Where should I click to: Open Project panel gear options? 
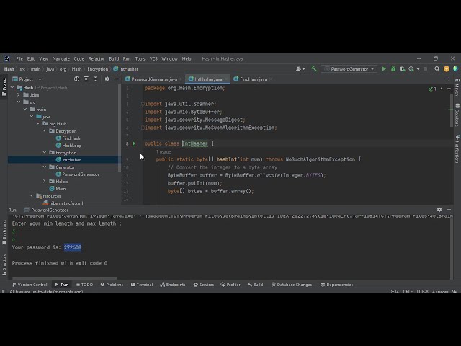107,79
